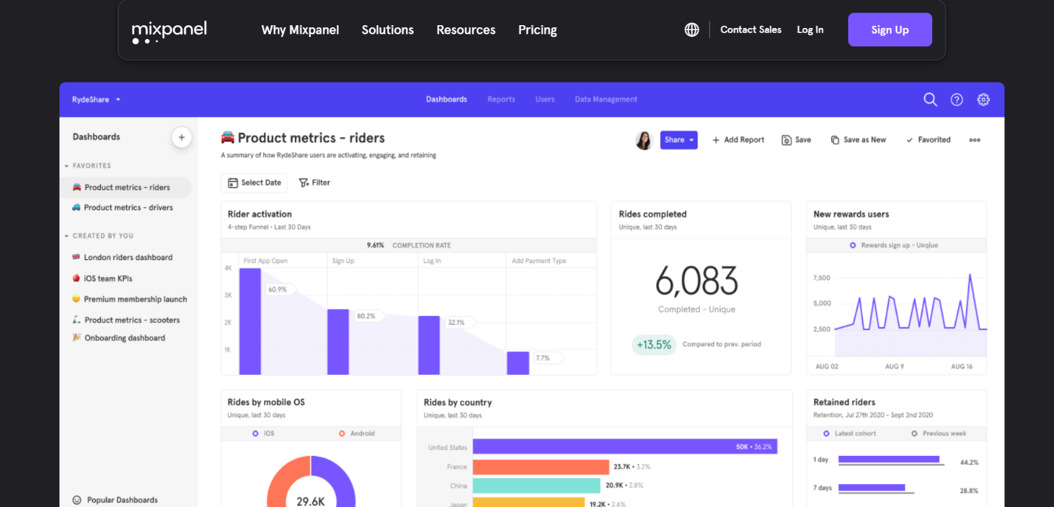Open the RydeShare project dropdown
This screenshot has width=1054, height=507.
tap(97, 99)
